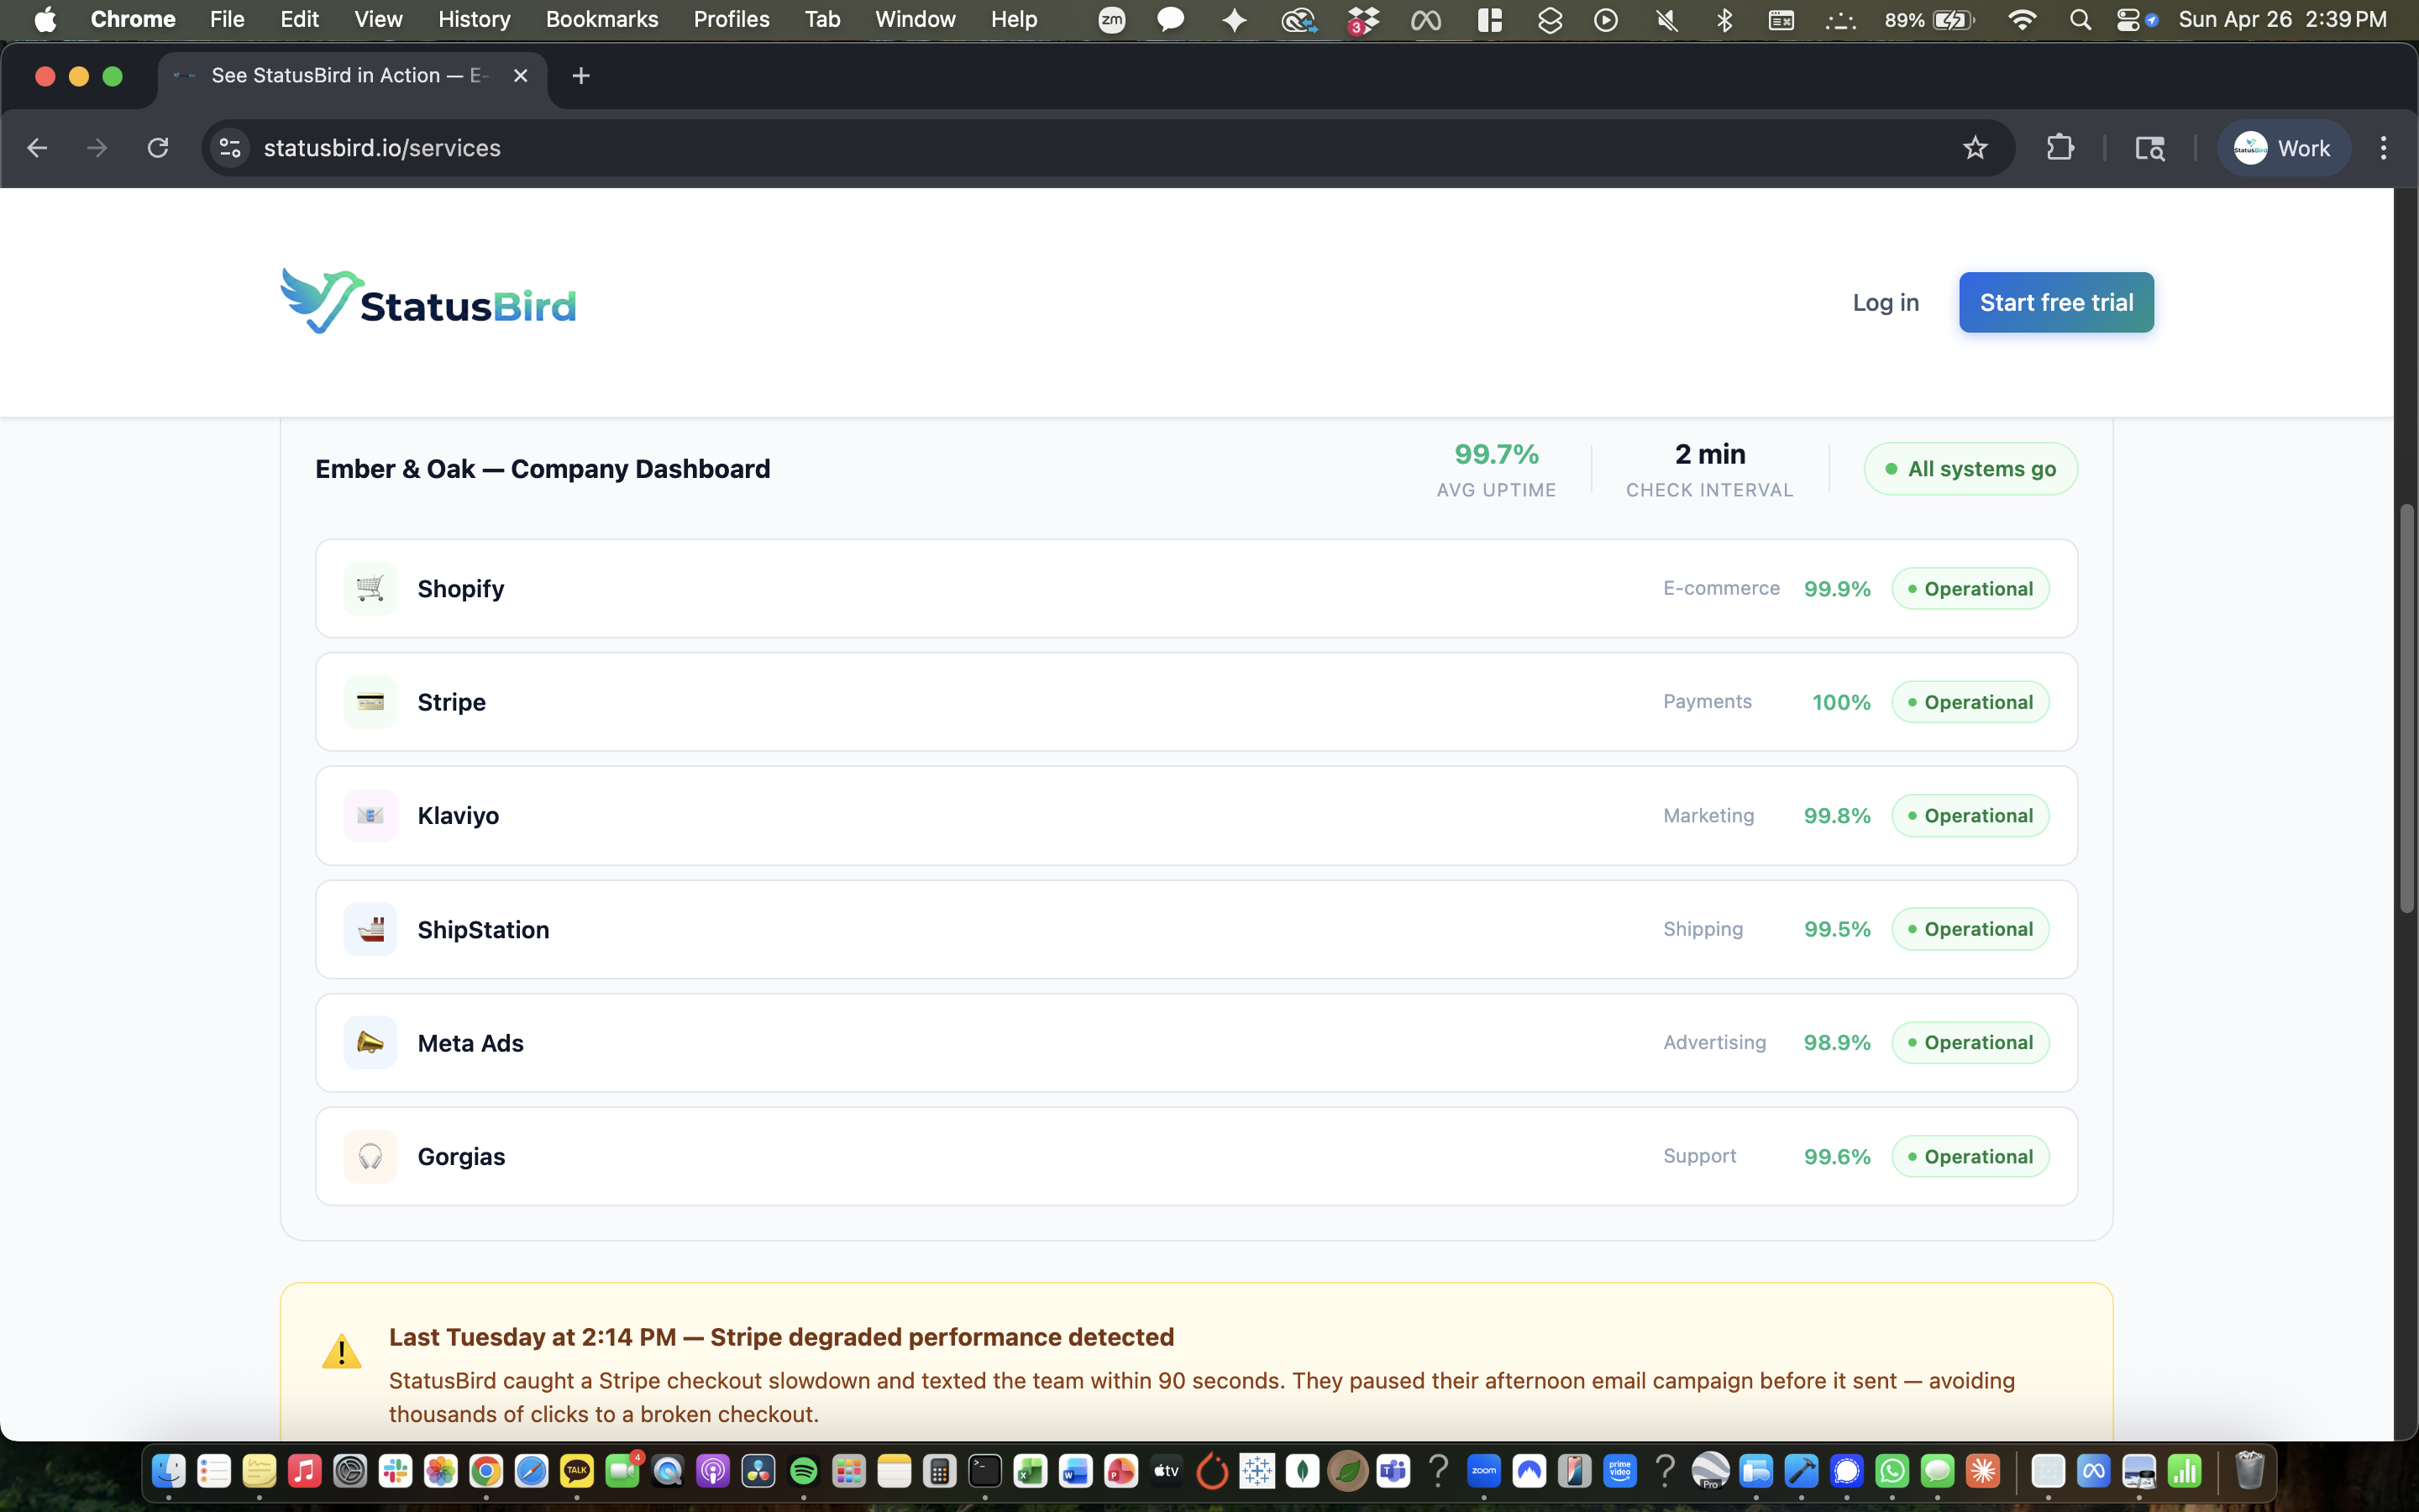Click the Gorgias headphones icon
The image size is (2419, 1512).
(x=370, y=1156)
